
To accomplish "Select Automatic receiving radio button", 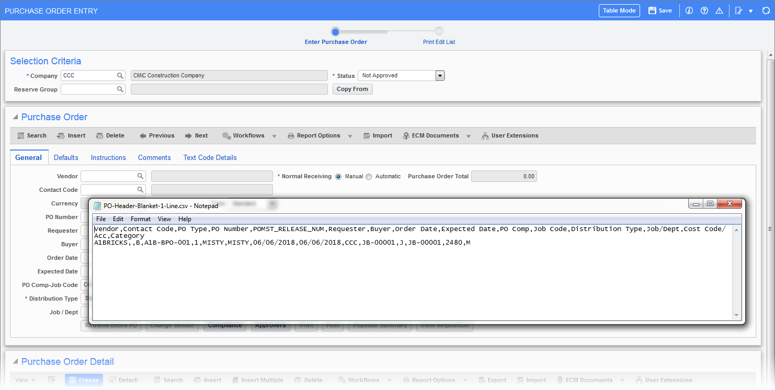I will [x=369, y=177].
